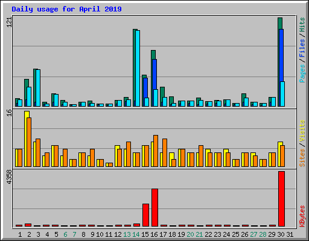Viewport: 309px width, 241px height.
Task: Click the red KBytes bar for day 16
Action: pos(154,207)
